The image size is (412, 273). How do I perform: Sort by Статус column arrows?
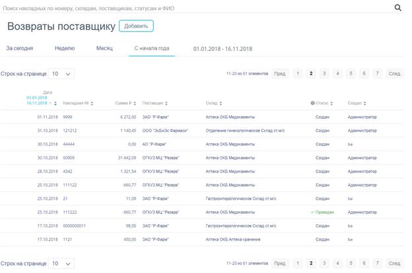pos(331,104)
